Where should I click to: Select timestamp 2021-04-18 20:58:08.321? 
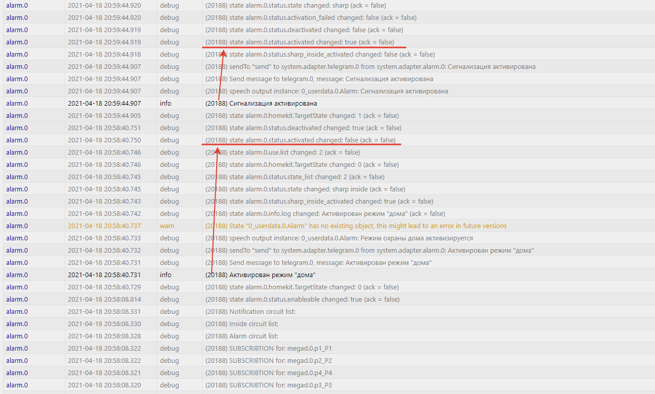click(104, 373)
